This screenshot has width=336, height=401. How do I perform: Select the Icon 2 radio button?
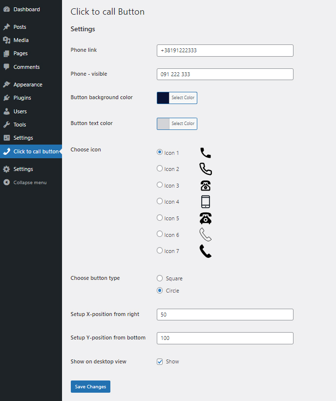[x=160, y=169]
